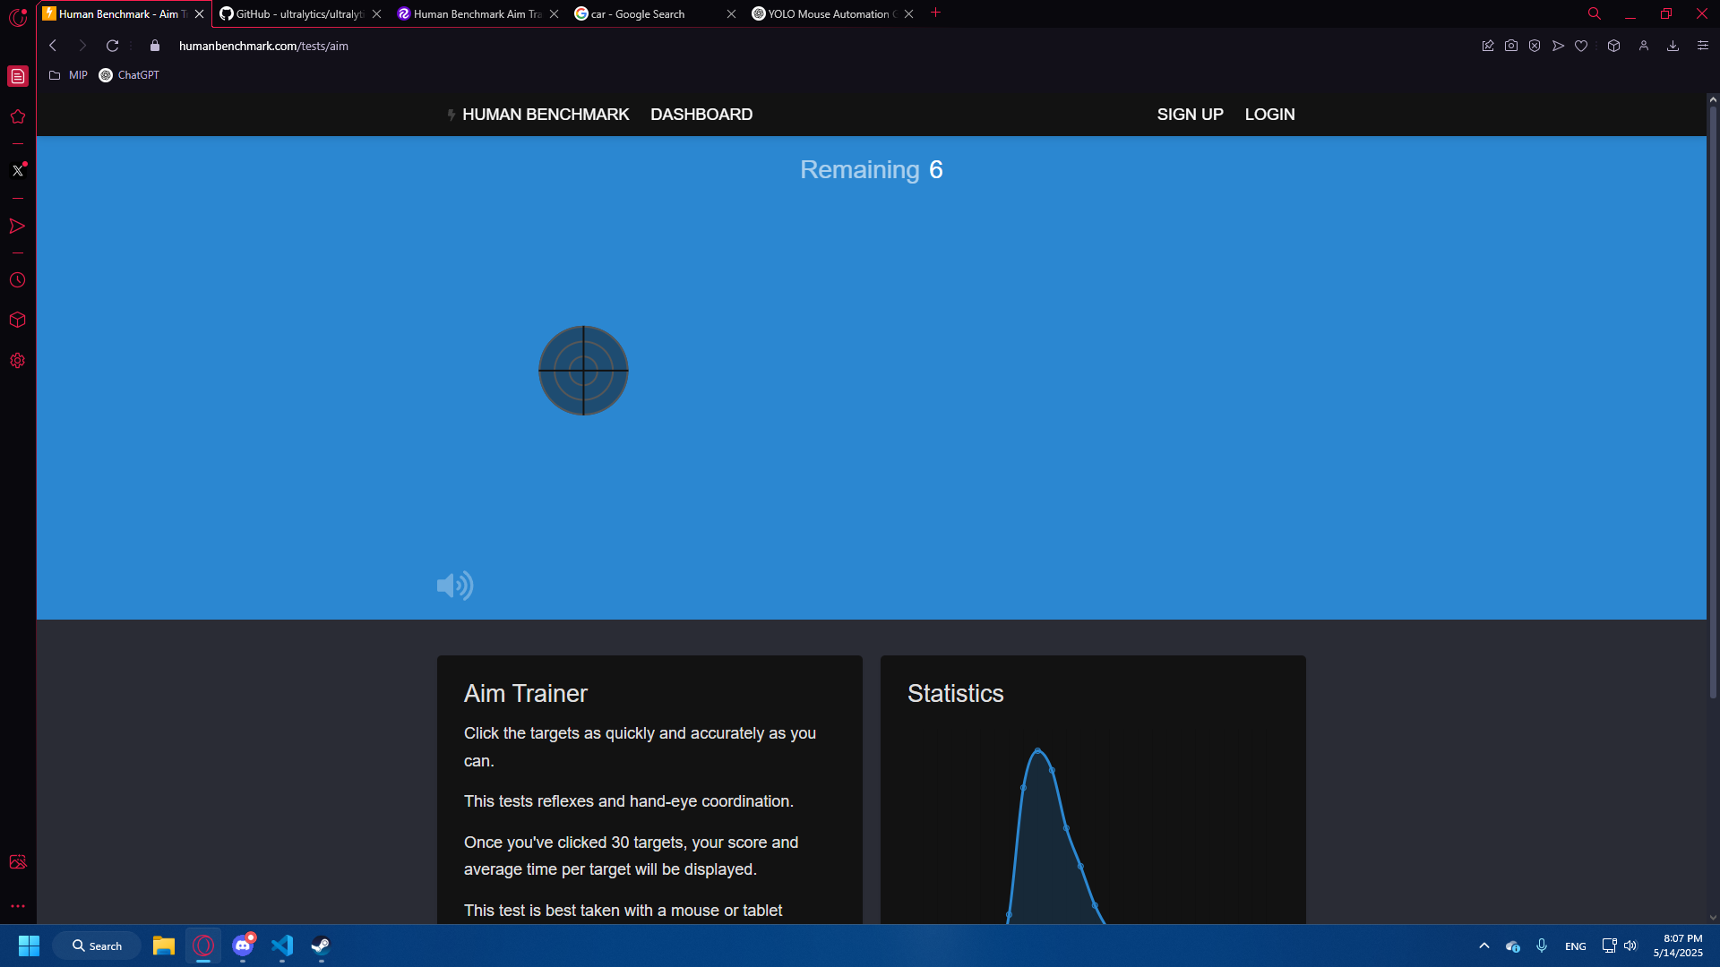Image resolution: width=1720 pixels, height=967 pixels.
Task: Click SIGN UP in the header
Action: point(1189,115)
